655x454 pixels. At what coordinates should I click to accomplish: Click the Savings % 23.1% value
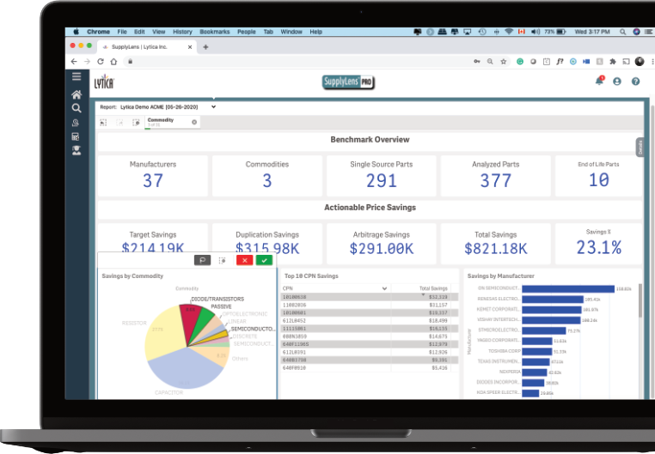(x=598, y=247)
